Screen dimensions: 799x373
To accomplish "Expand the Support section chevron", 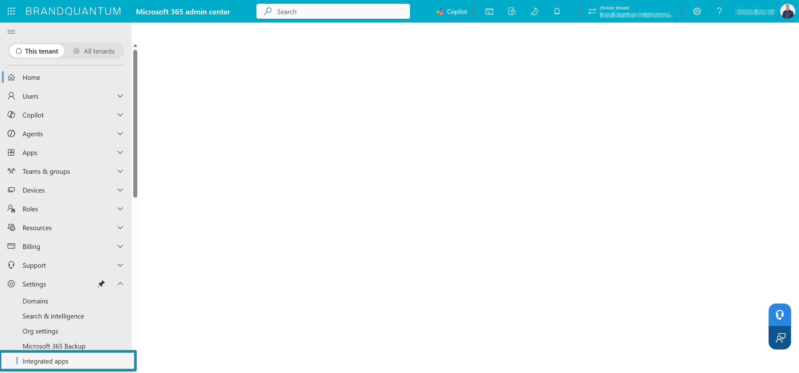I will 120,265.
